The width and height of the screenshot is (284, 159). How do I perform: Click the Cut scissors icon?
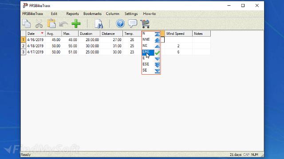click(39, 23)
